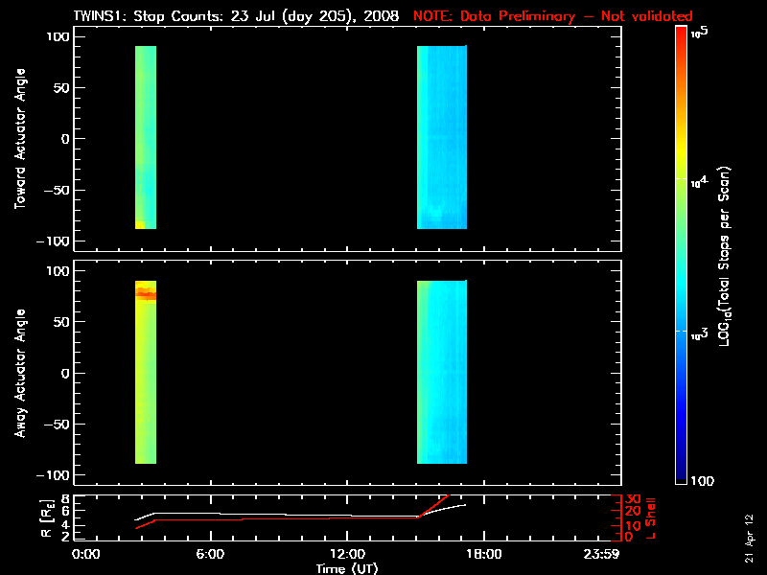The height and width of the screenshot is (575, 767).
Task: Click the 'R [RE]' axis label
Action: coord(46,518)
